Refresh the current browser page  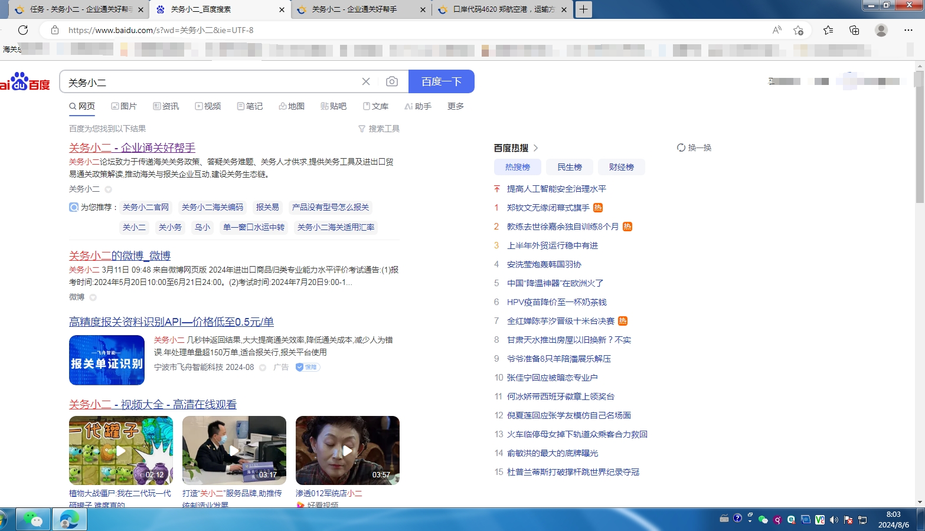coord(23,30)
